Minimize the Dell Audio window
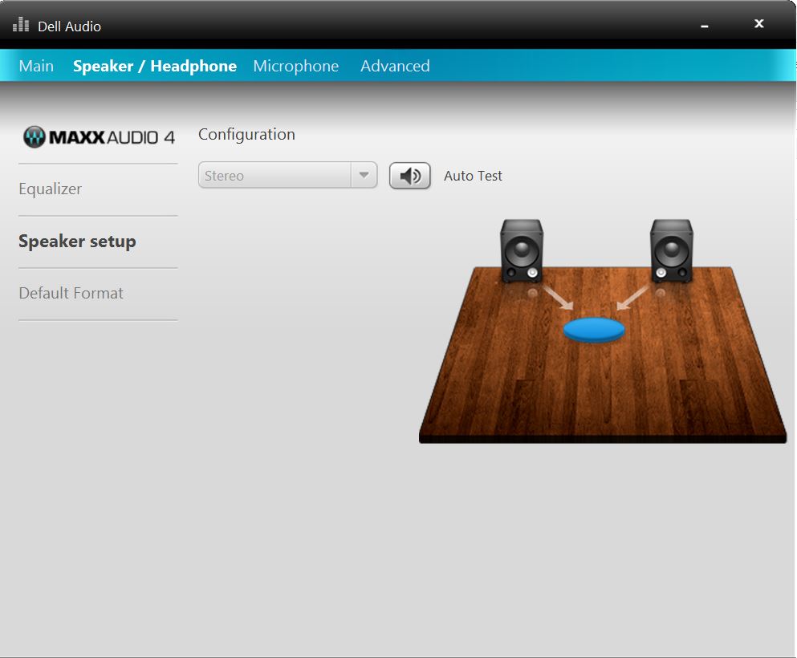 705,26
